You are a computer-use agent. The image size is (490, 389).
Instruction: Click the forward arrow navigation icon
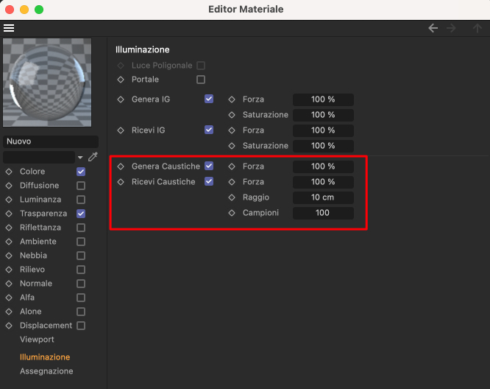tap(451, 28)
